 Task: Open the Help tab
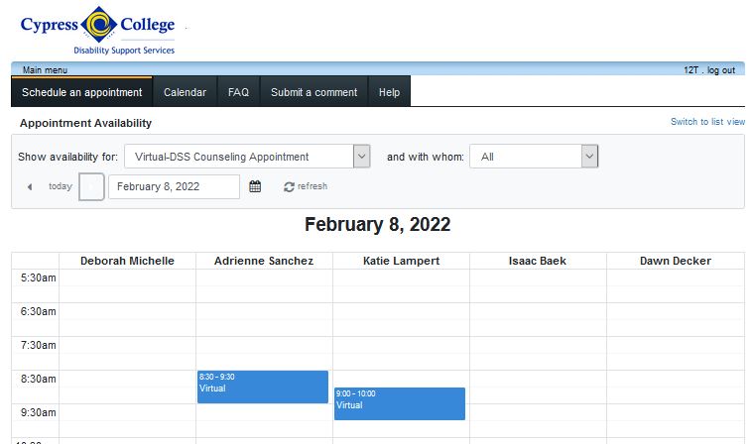coord(390,92)
